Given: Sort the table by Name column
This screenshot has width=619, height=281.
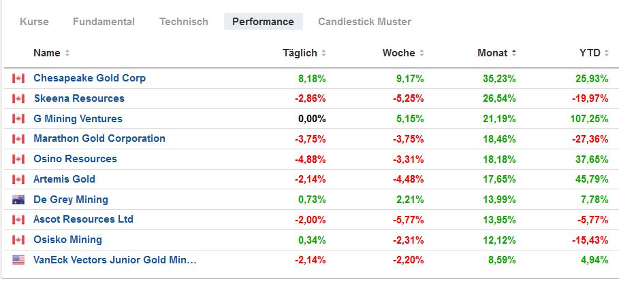Looking at the screenshot, I should click(x=51, y=53).
